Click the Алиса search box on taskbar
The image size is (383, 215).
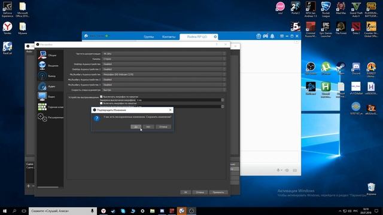[x=63, y=211]
